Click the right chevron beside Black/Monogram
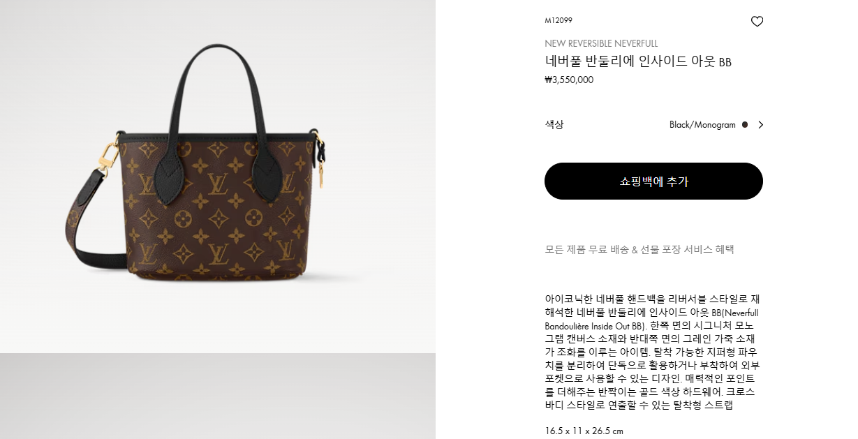The width and height of the screenshot is (858, 439). click(x=760, y=125)
